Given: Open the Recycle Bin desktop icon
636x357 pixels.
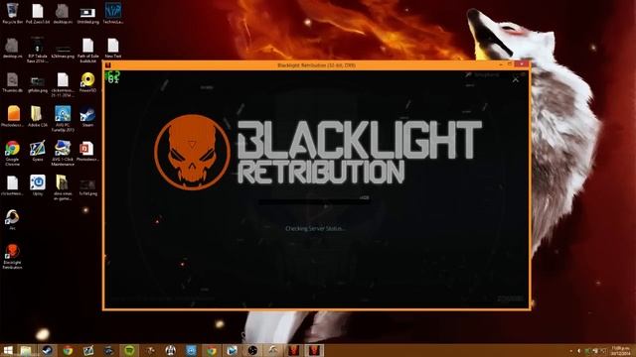Looking at the screenshot, I should click(12, 13).
